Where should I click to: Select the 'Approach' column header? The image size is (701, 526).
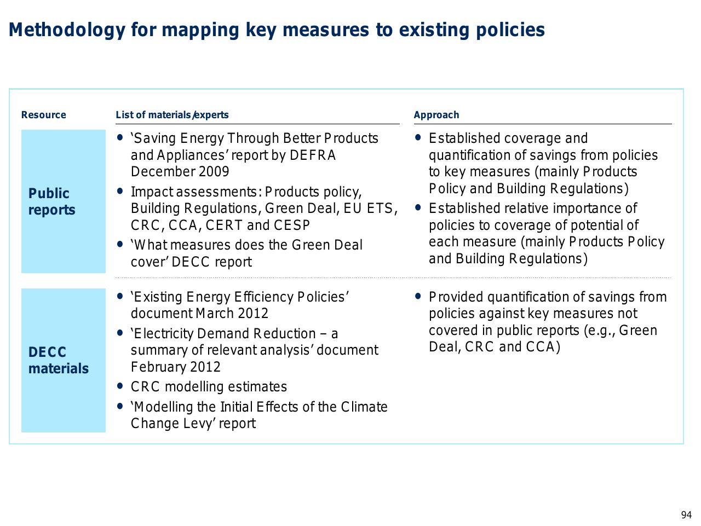pyautogui.click(x=436, y=115)
